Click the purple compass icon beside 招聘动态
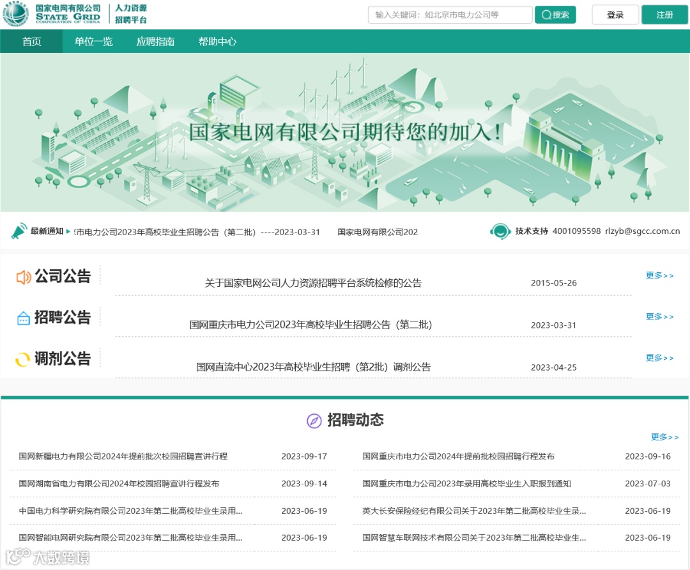The width and height of the screenshot is (690, 570). (314, 420)
